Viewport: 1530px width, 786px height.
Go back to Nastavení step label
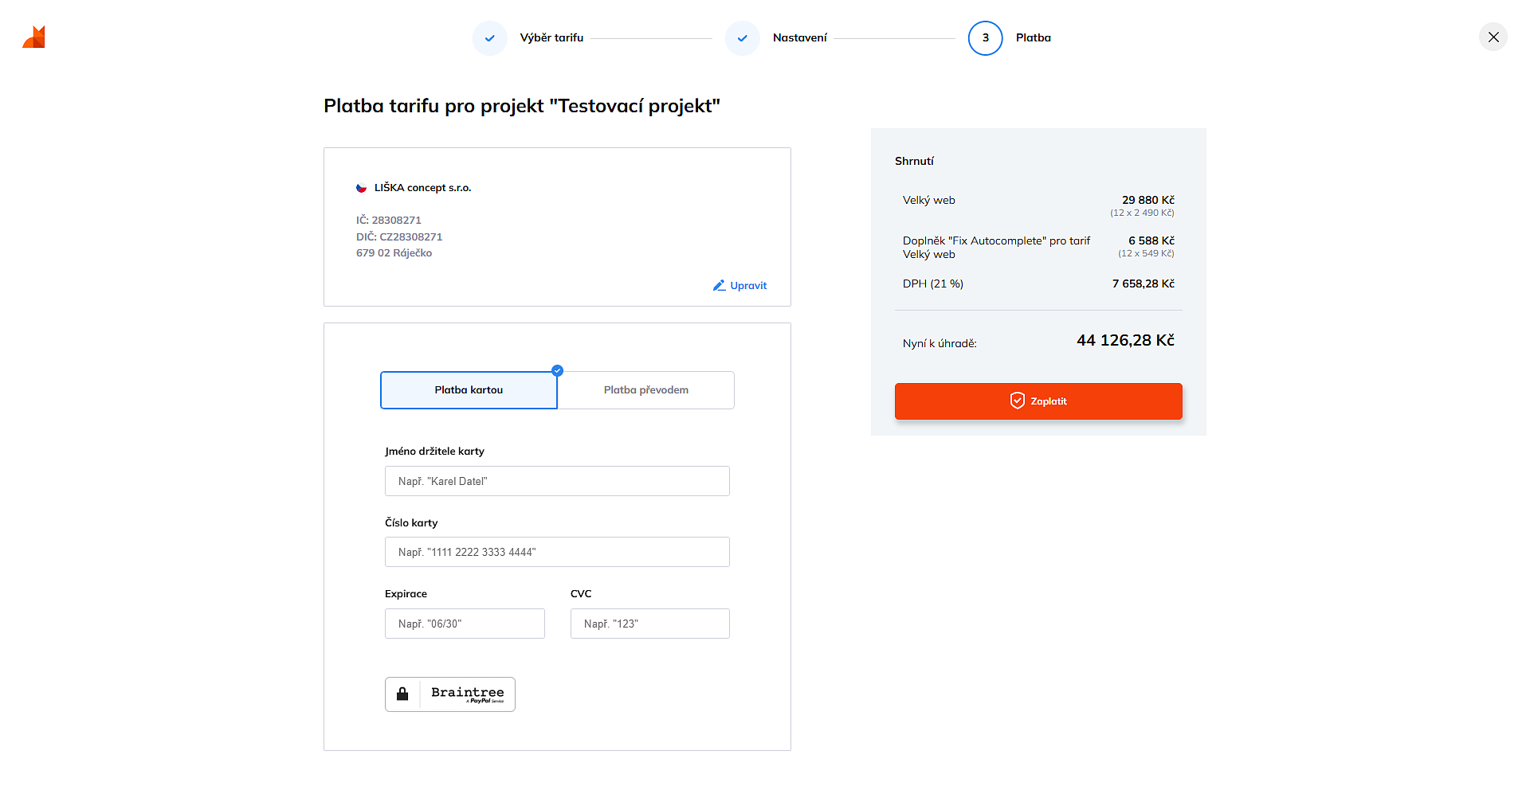[x=799, y=38]
